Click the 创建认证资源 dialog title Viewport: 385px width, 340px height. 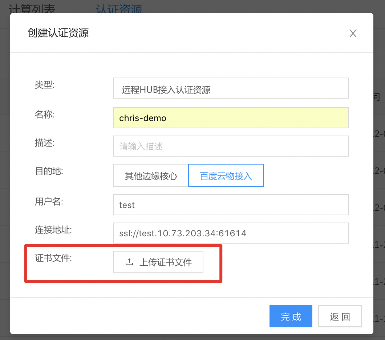click(58, 33)
